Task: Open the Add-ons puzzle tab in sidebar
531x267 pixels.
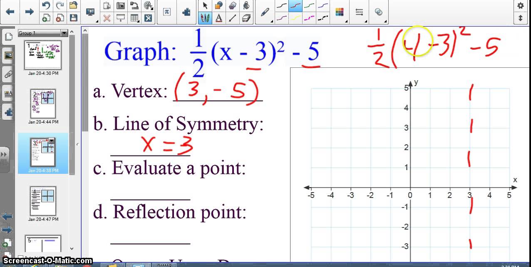Action: click(x=8, y=112)
